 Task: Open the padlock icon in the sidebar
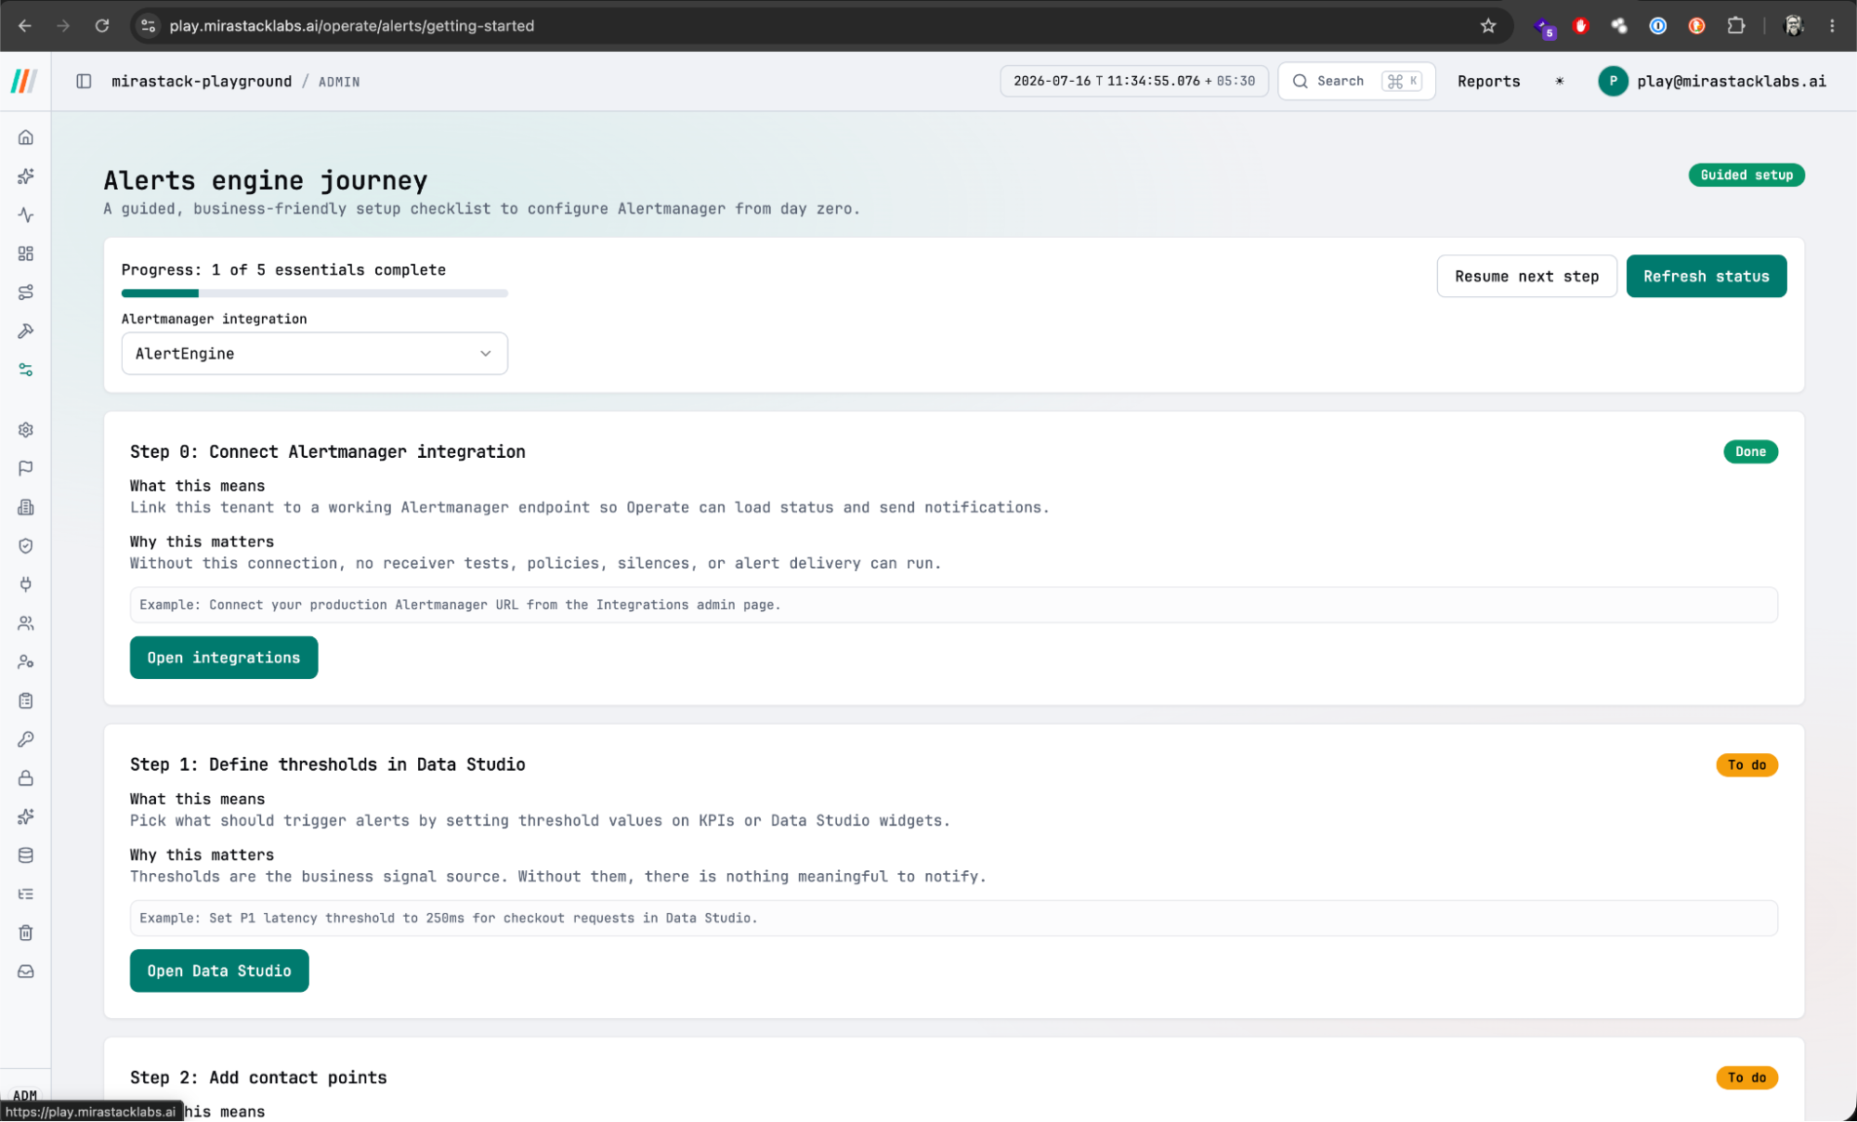click(26, 778)
